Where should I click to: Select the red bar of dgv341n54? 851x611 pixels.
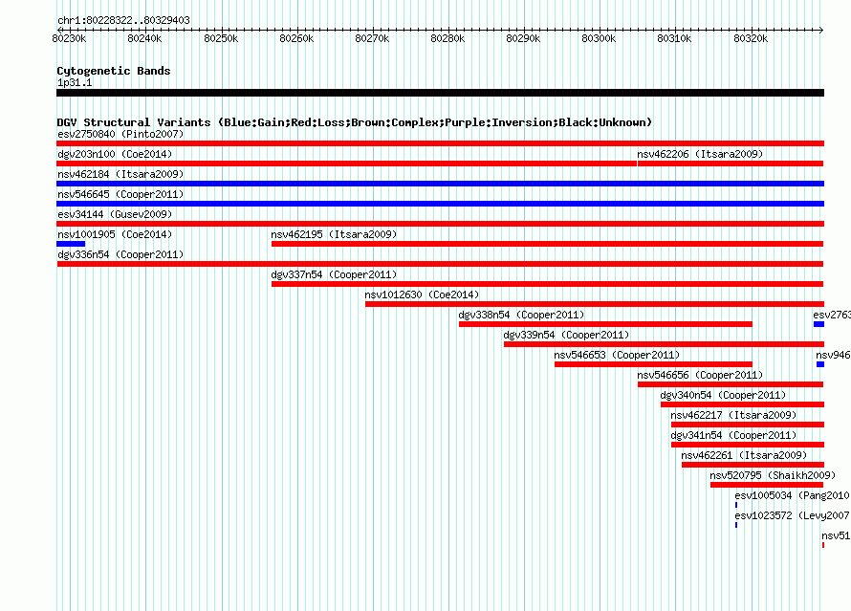coord(748,445)
